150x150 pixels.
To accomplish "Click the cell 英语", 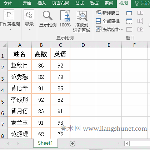I will click(x=60, y=54).
